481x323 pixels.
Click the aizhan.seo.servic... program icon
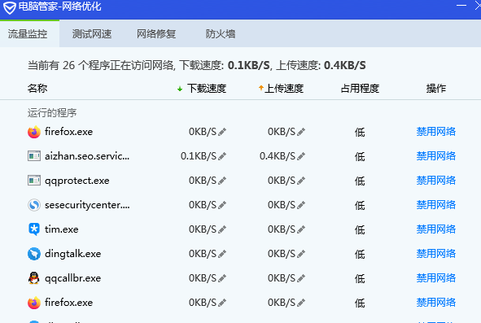[x=34, y=156]
